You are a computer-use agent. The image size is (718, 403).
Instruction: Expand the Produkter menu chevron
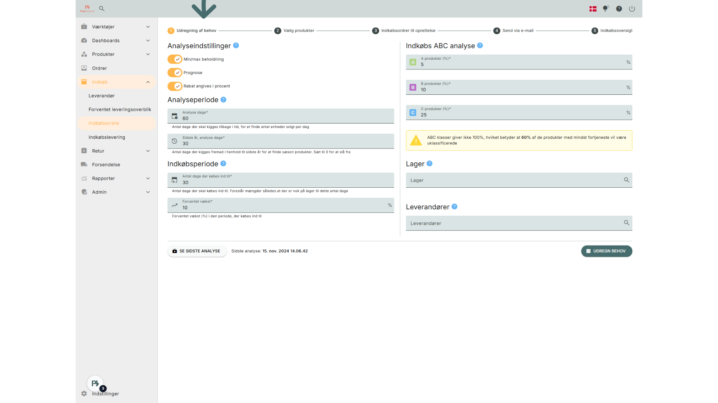click(x=148, y=54)
